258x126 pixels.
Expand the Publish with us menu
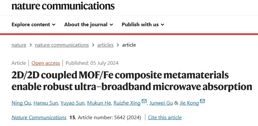143,25
